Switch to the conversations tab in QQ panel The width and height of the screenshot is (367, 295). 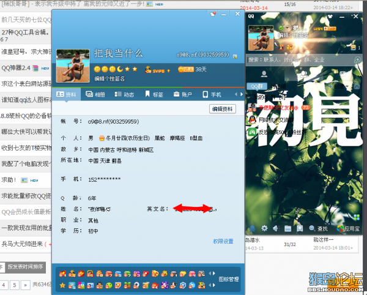click(x=343, y=74)
